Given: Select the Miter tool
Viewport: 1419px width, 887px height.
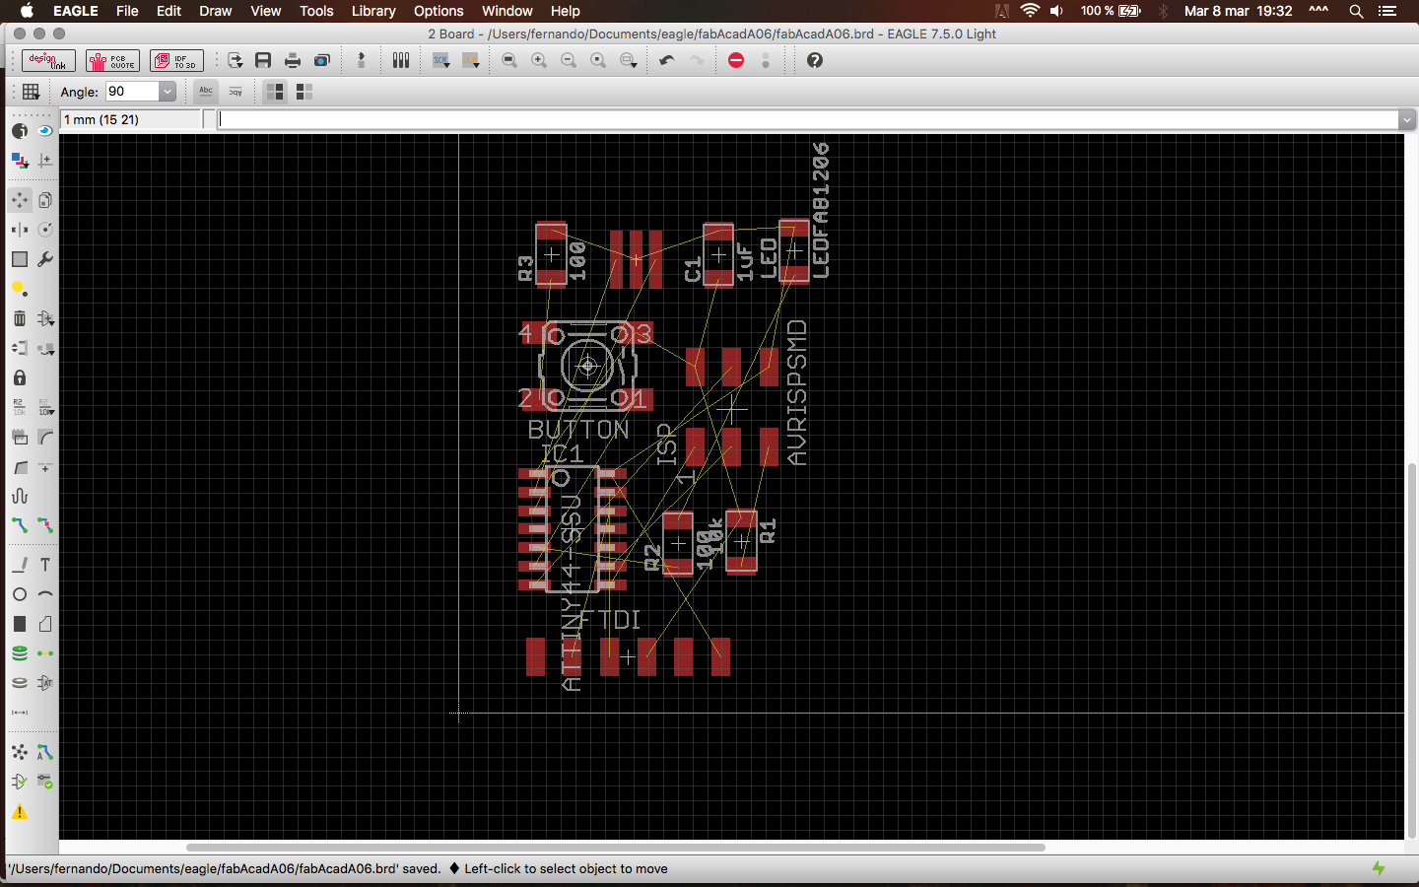Looking at the screenshot, I should [45, 437].
